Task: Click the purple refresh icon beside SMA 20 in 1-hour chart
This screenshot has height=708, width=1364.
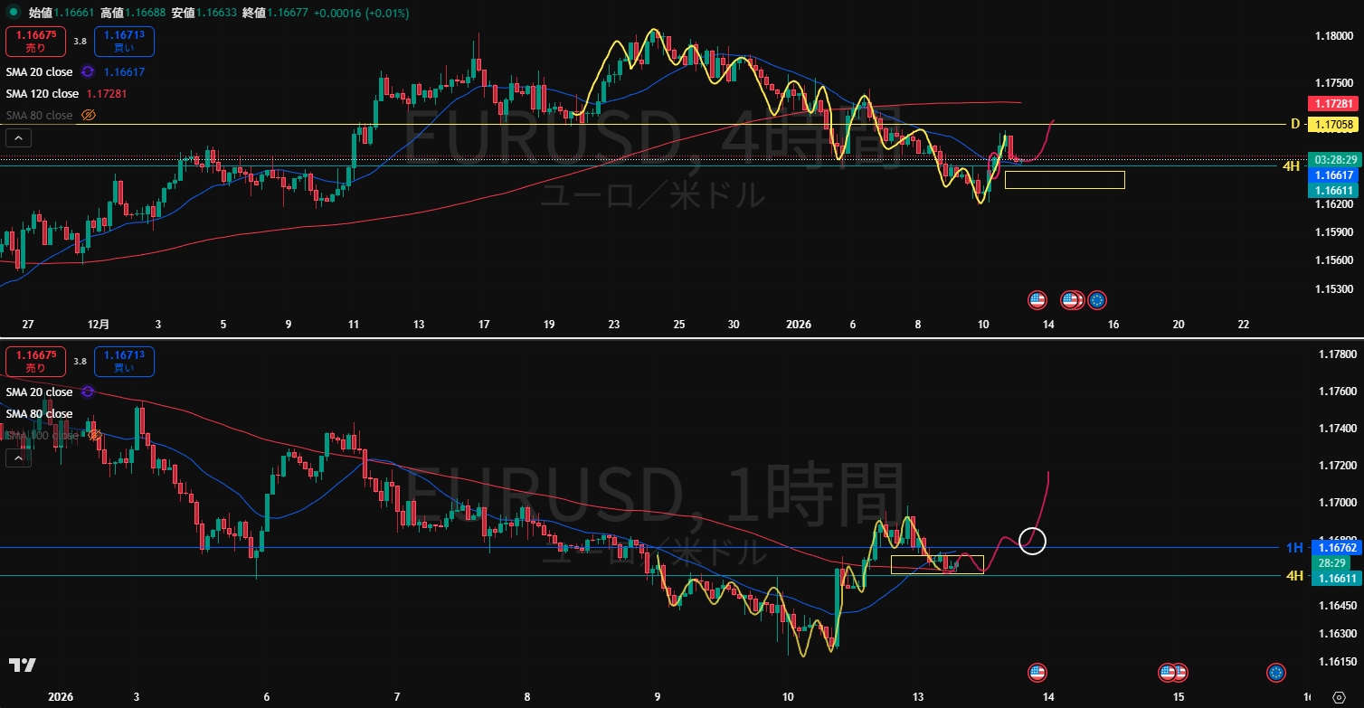Action: coord(88,392)
